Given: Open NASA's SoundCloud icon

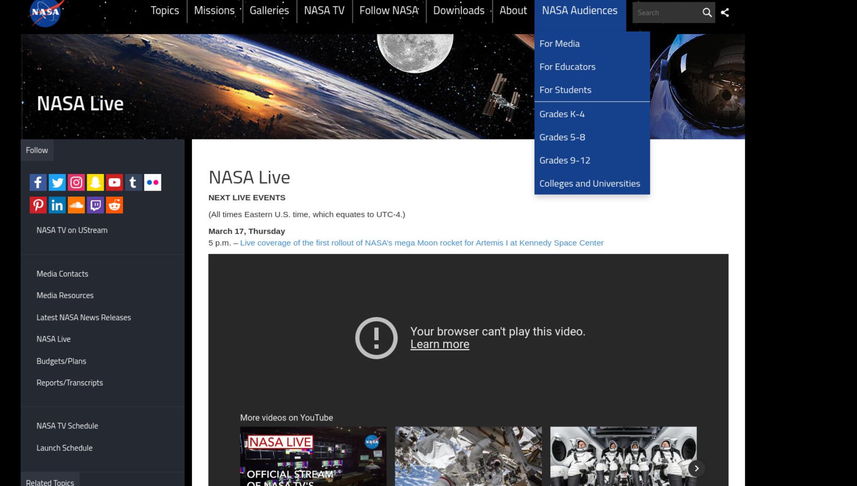Looking at the screenshot, I should pyautogui.click(x=76, y=205).
